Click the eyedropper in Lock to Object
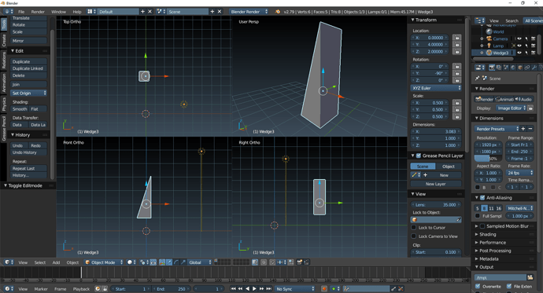The height and width of the screenshot is (293, 543). 459,220
